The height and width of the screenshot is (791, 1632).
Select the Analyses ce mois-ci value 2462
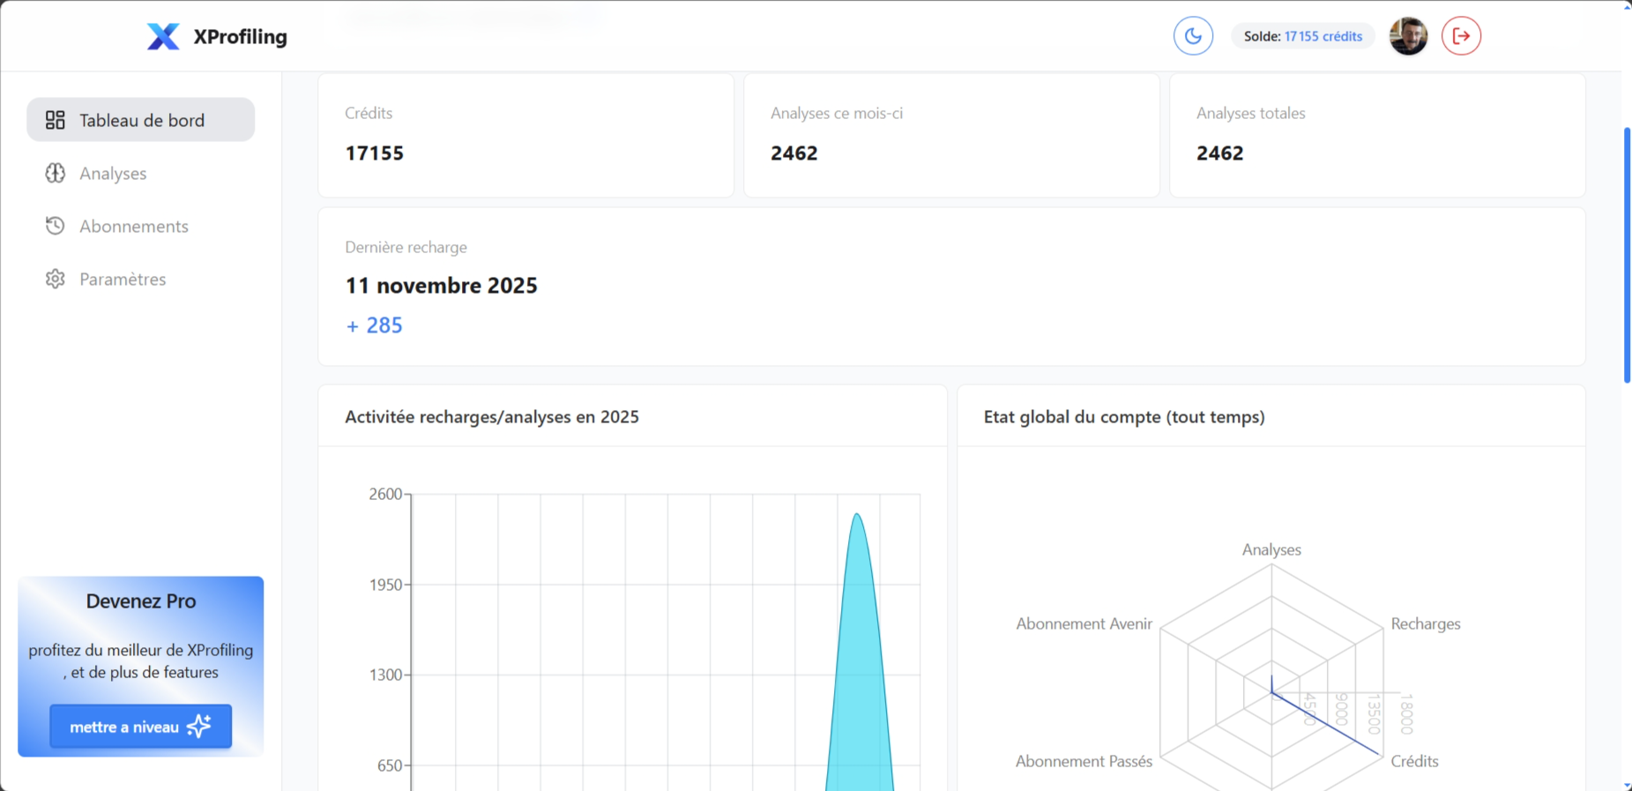(x=794, y=153)
